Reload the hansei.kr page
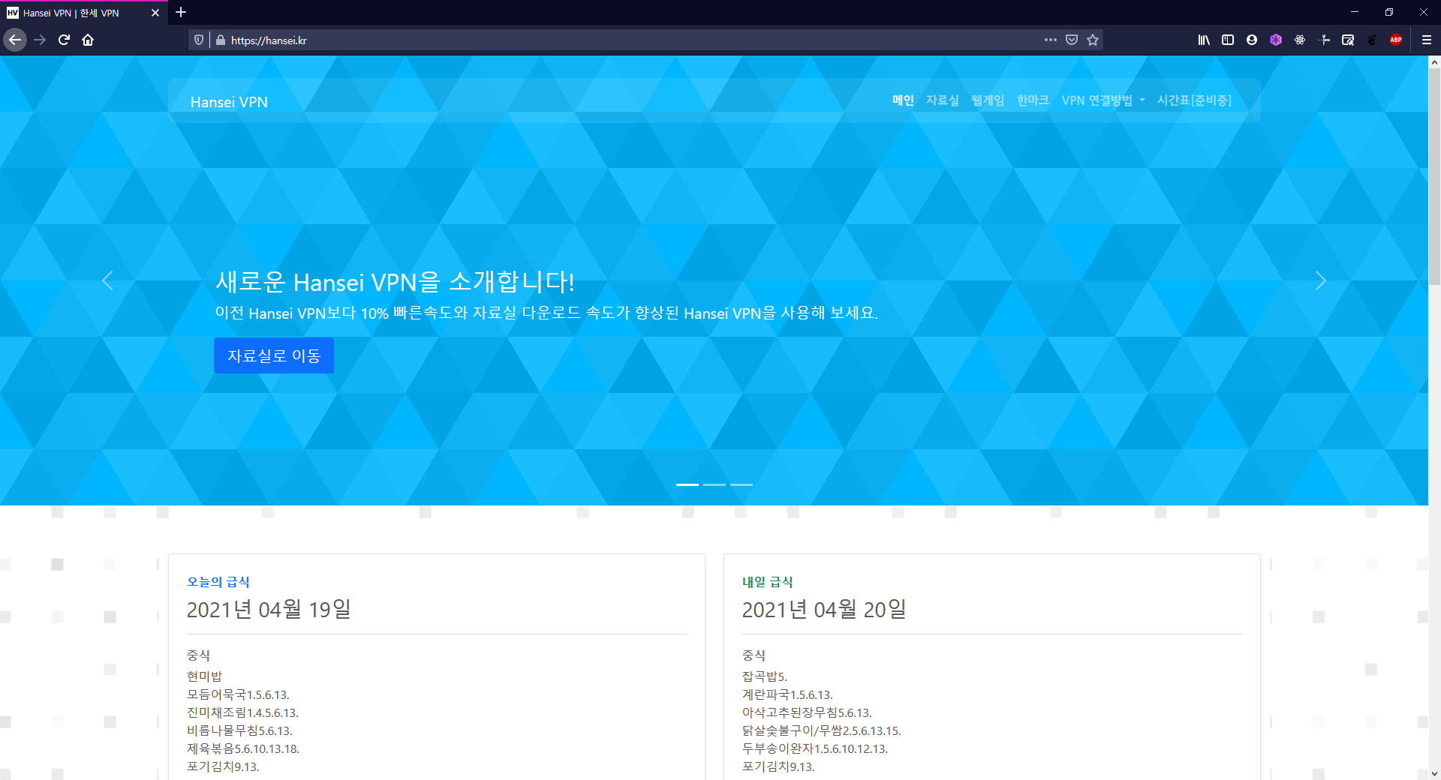Viewport: 1441px width, 780px height. pos(63,40)
